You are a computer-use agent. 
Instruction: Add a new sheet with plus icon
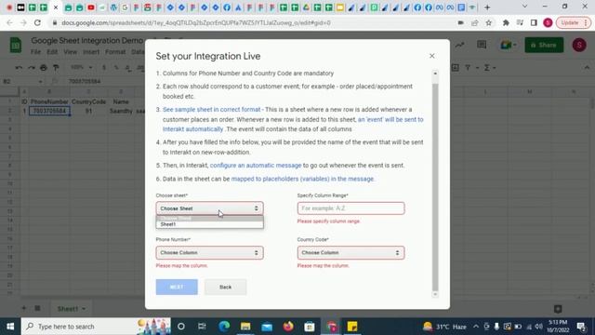pyautogui.click(x=24, y=308)
